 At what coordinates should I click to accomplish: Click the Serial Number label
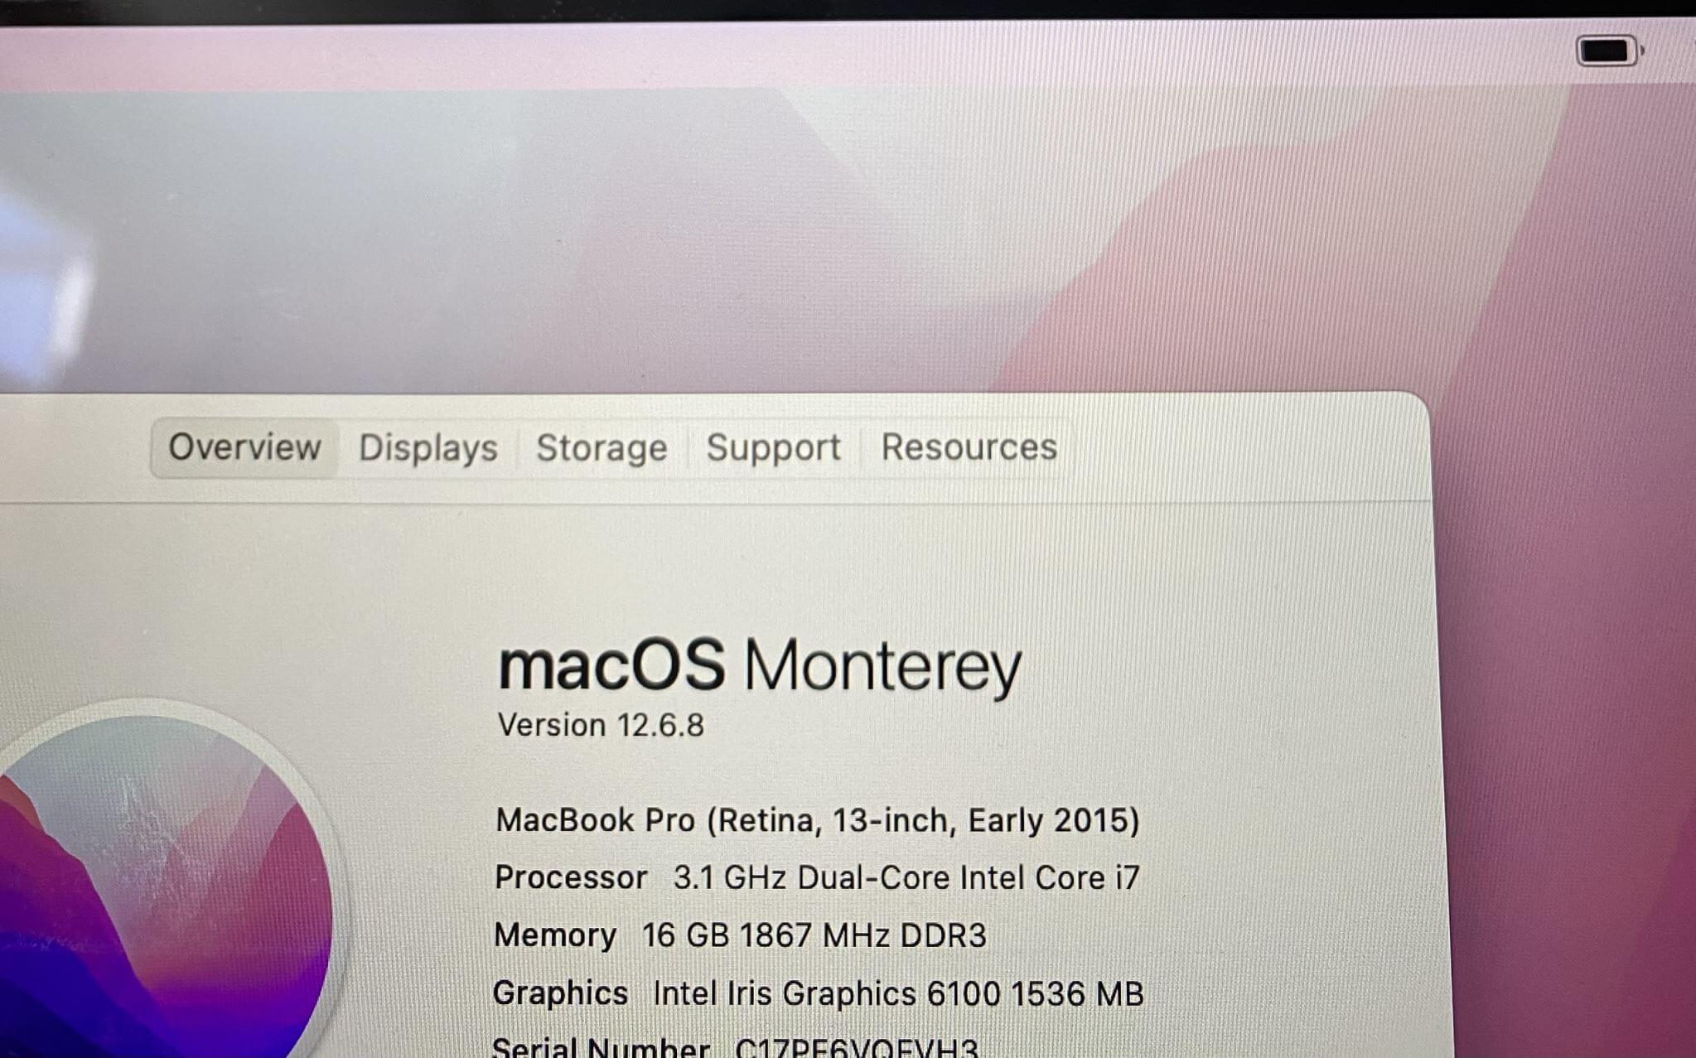pos(601,1046)
